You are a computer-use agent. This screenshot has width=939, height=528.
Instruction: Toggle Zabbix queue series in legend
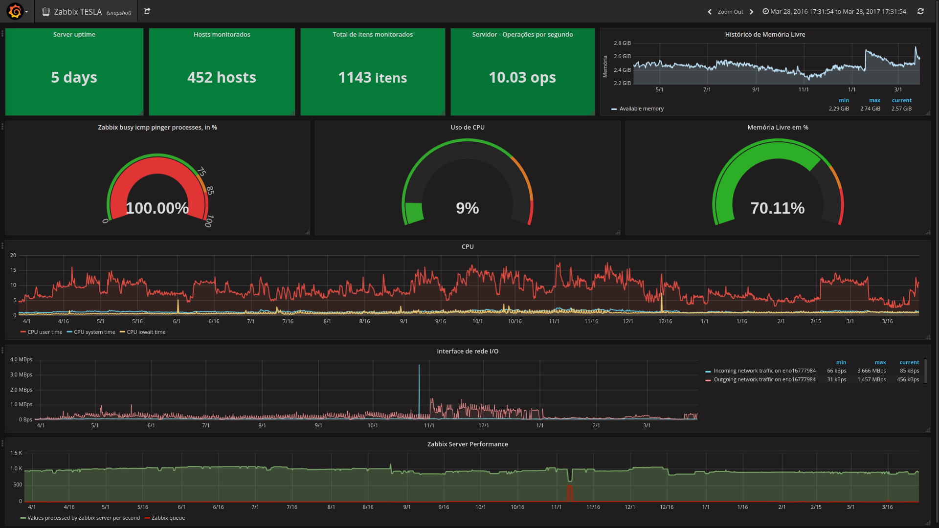point(168,518)
